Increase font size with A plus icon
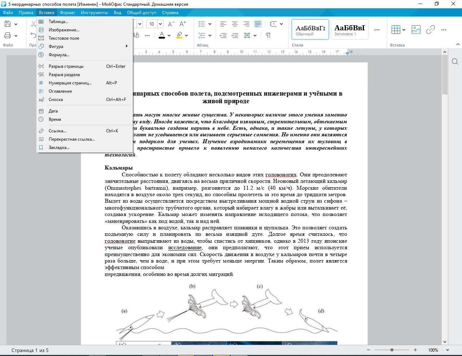The height and width of the screenshot is (356, 462). (183, 24)
